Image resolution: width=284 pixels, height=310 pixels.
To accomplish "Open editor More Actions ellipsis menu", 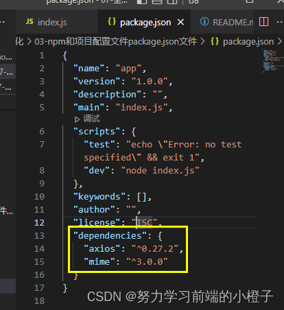I will click(x=280, y=22).
